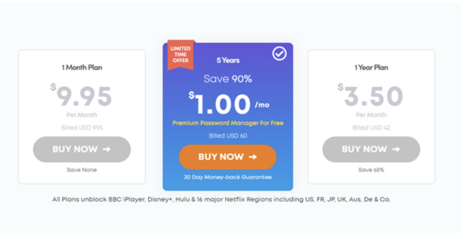Screen dimensions: 461x233
Task: Click BUY NOW under 1 Year Plan
Action: coord(371,149)
